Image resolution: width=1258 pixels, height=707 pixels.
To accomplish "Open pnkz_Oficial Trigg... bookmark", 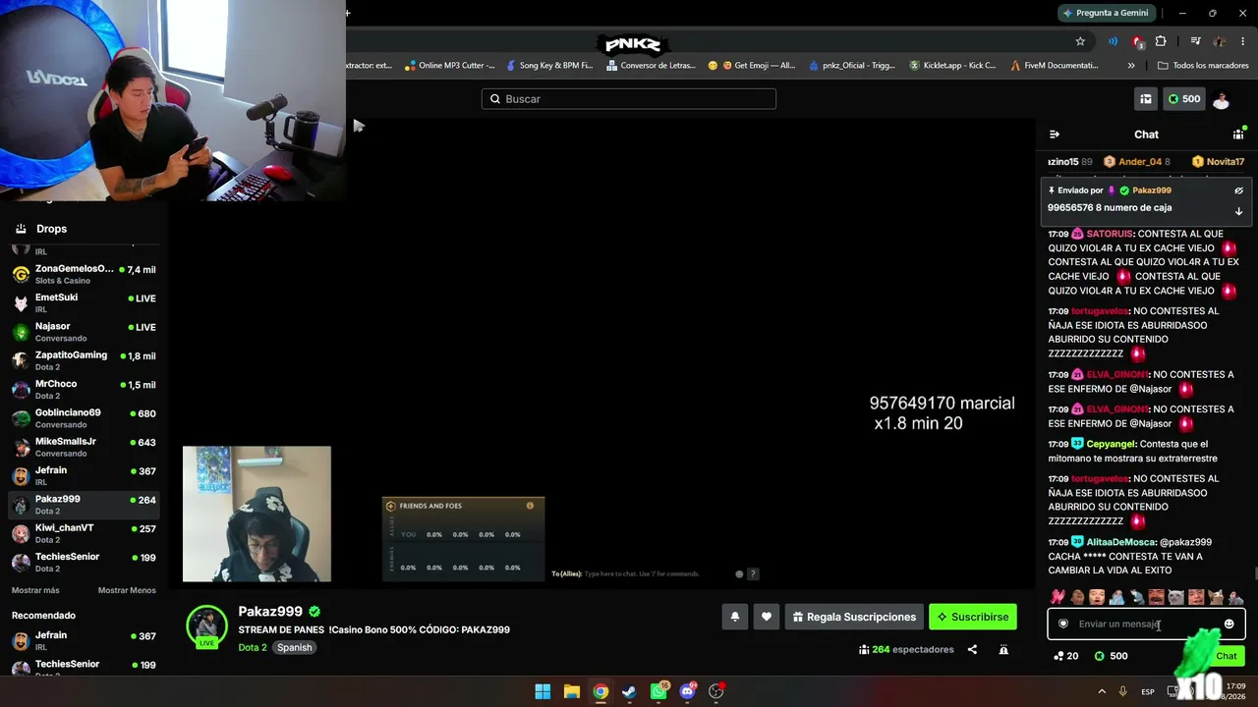I will (x=851, y=66).
